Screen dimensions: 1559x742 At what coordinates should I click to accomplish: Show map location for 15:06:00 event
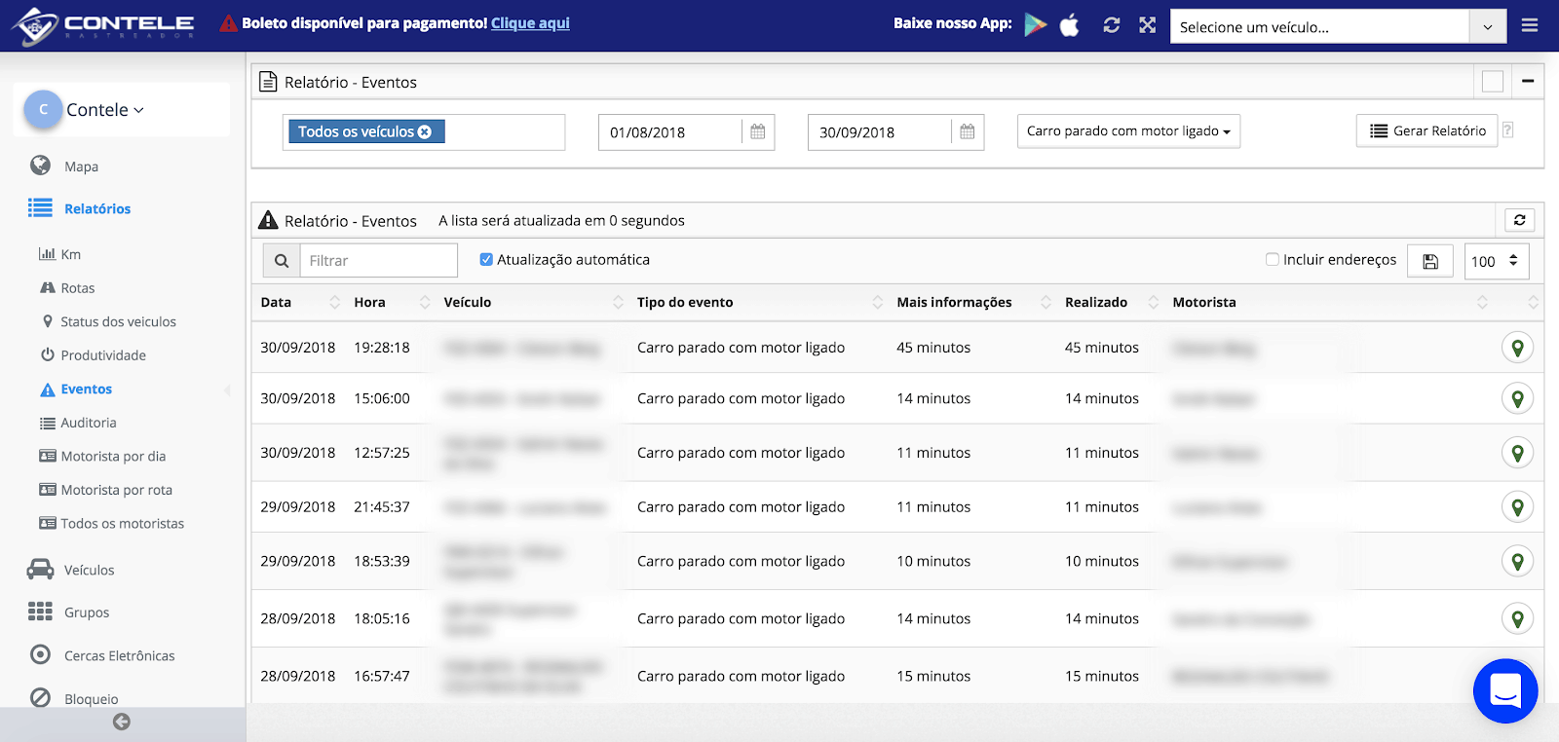point(1517,398)
